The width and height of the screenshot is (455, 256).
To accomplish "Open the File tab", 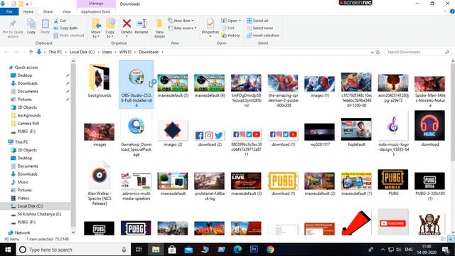I will (9, 11).
